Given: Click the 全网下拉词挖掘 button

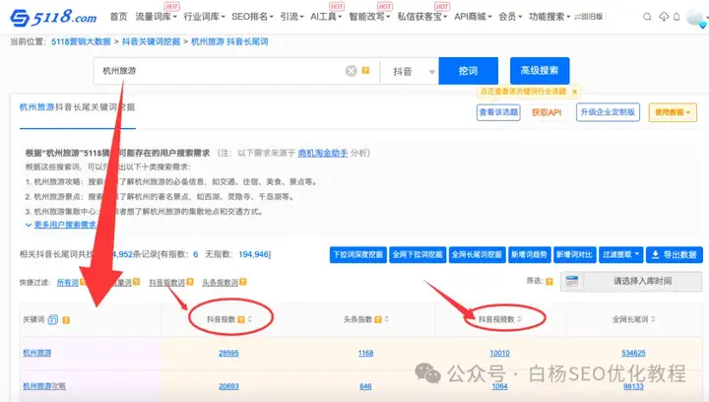Looking at the screenshot, I should [418, 254].
